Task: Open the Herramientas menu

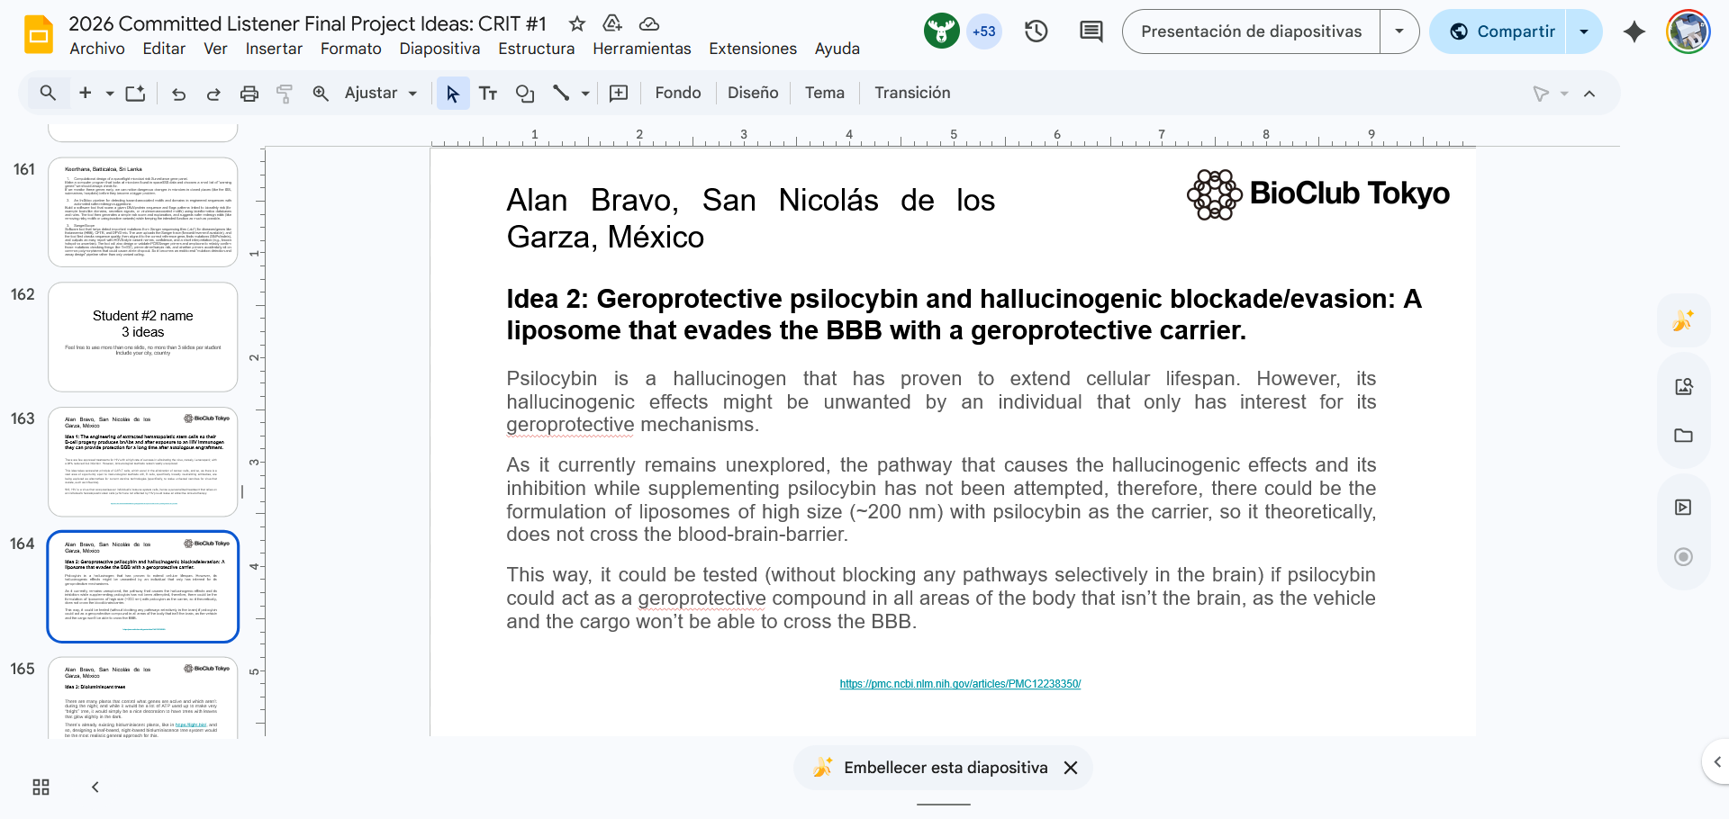Action: click(x=641, y=49)
